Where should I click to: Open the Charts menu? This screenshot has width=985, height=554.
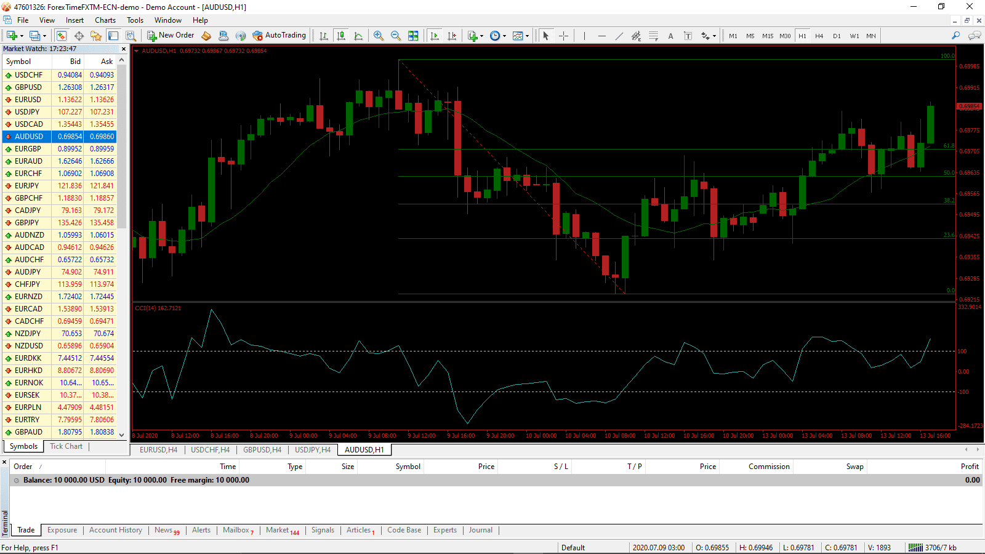point(105,20)
